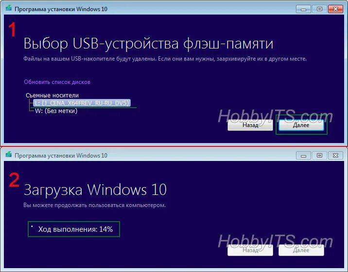
Task: Minimize the upper USB selection window
Action: click(x=303, y=9)
